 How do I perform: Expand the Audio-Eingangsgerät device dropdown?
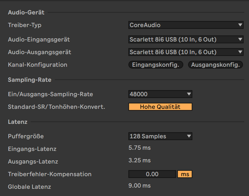(186, 39)
